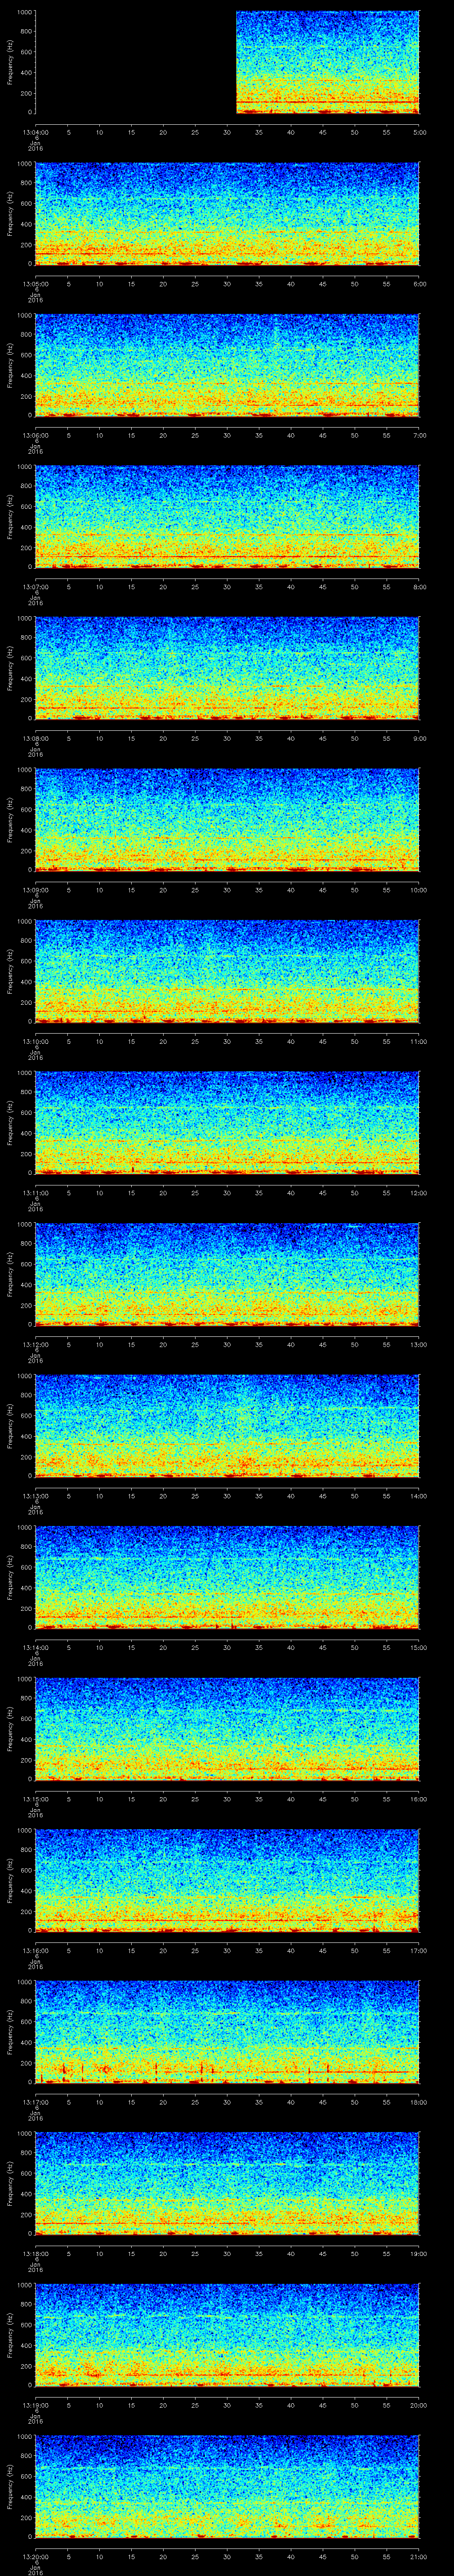Select the spectrogram plot beginning at 13:04:00
The width and height of the screenshot is (454, 2576).
[227, 62]
